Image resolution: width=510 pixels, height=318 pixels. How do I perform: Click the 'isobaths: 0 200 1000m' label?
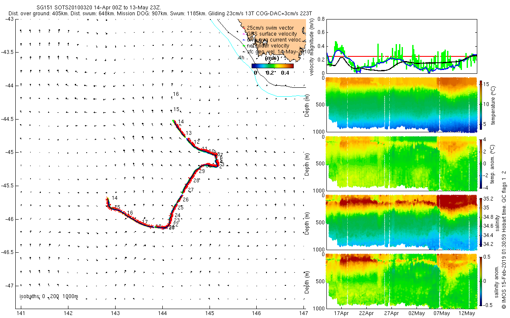coord(49,297)
